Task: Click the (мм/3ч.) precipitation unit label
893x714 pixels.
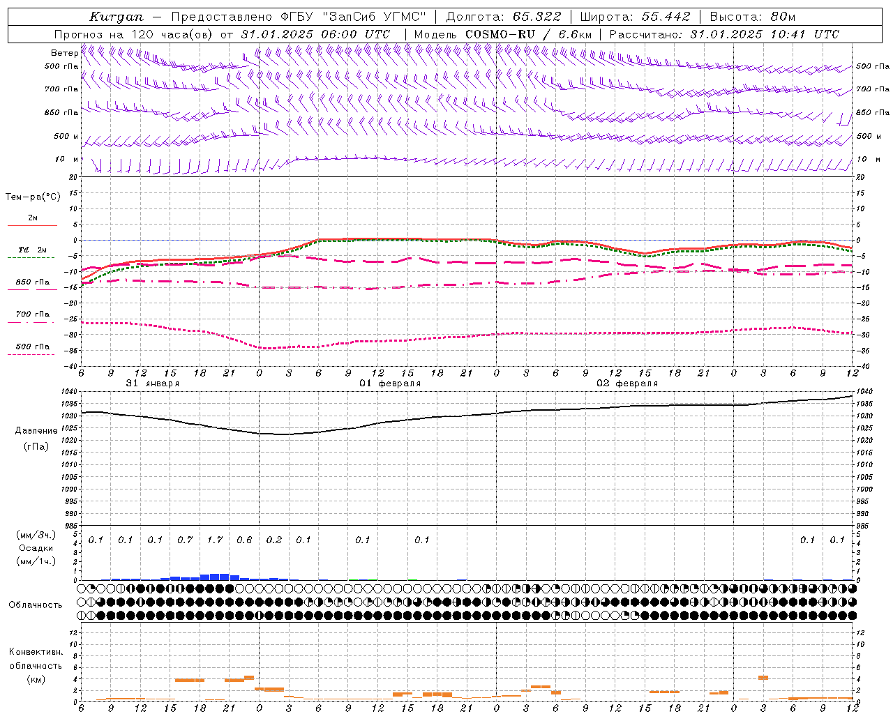Action: (36, 535)
